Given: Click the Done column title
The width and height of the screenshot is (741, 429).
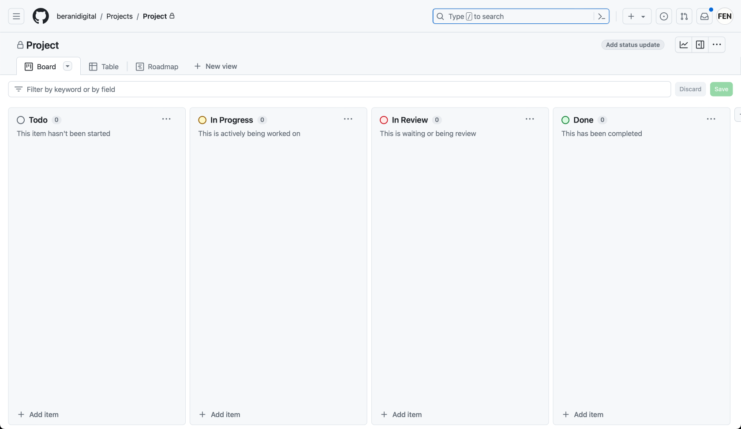Looking at the screenshot, I should pyautogui.click(x=583, y=120).
